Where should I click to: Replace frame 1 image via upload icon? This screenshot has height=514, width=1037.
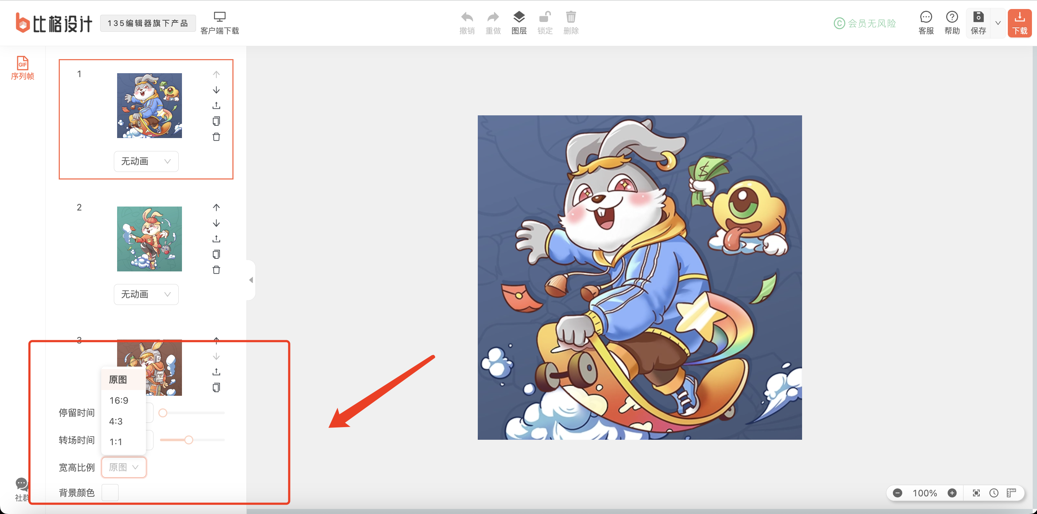pyautogui.click(x=216, y=106)
